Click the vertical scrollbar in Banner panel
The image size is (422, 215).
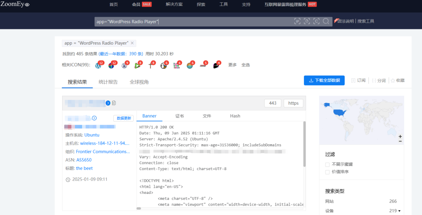pos(304,144)
